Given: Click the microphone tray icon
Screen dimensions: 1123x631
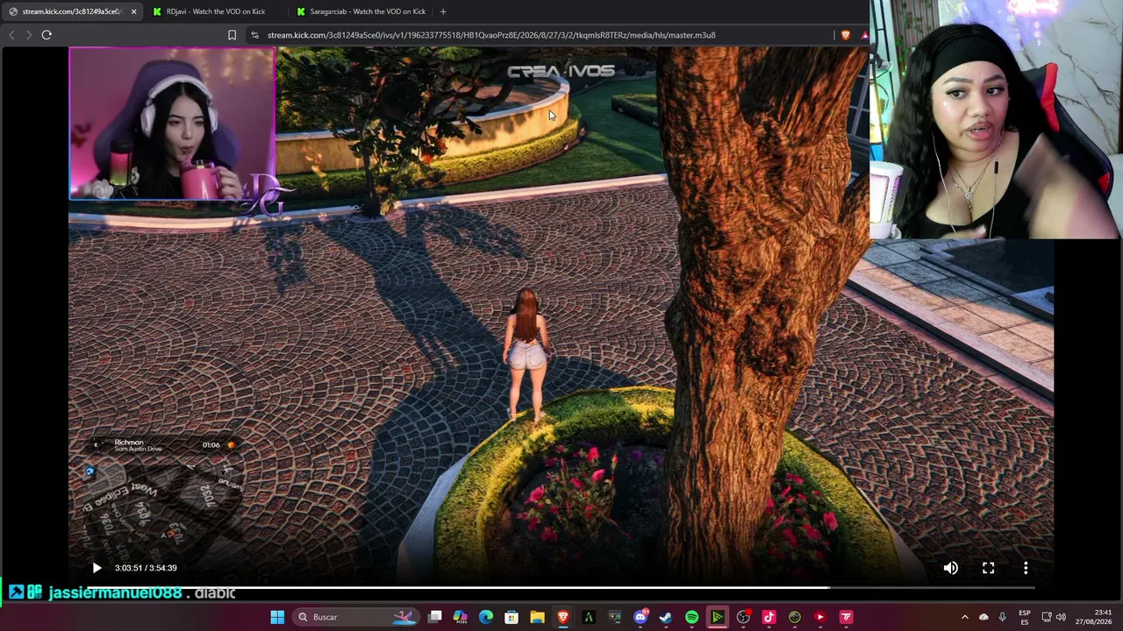Looking at the screenshot, I should (x=1003, y=617).
